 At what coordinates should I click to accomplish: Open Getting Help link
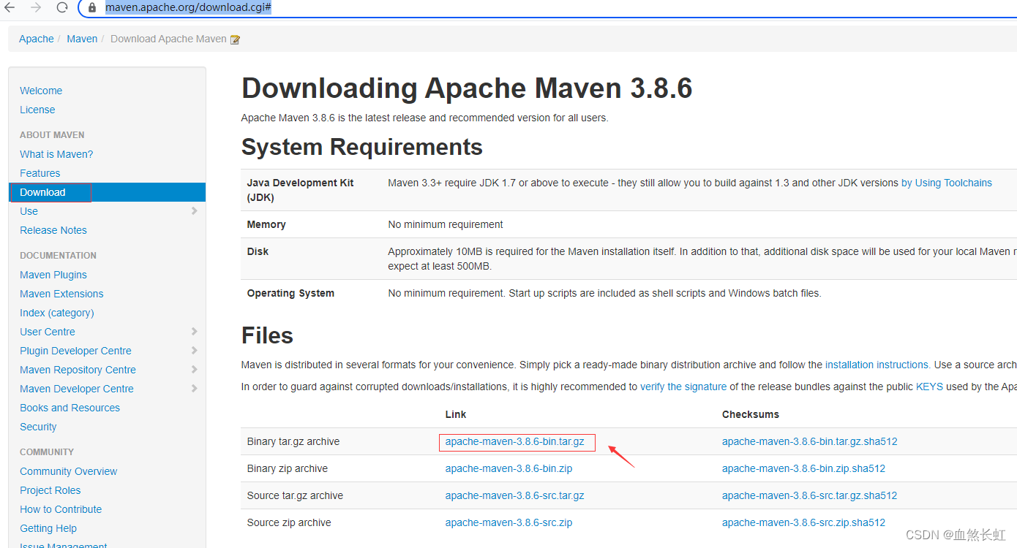48,528
